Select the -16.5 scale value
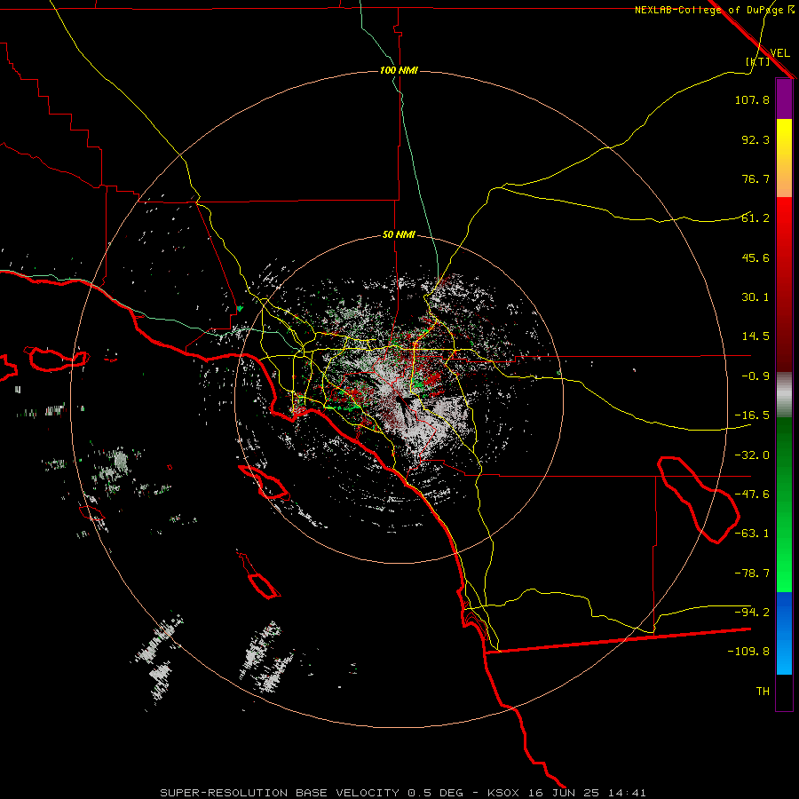The image size is (799, 799). coord(752,415)
